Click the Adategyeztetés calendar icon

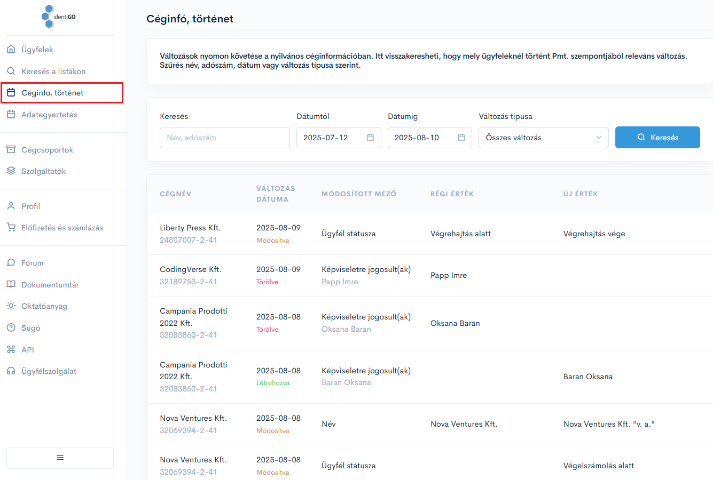pos(11,115)
